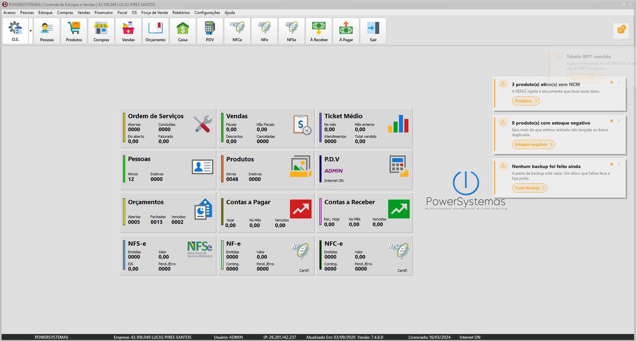The width and height of the screenshot is (637, 341).
Task: Click the Ticket Médio bar chart icon
Action: click(399, 124)
